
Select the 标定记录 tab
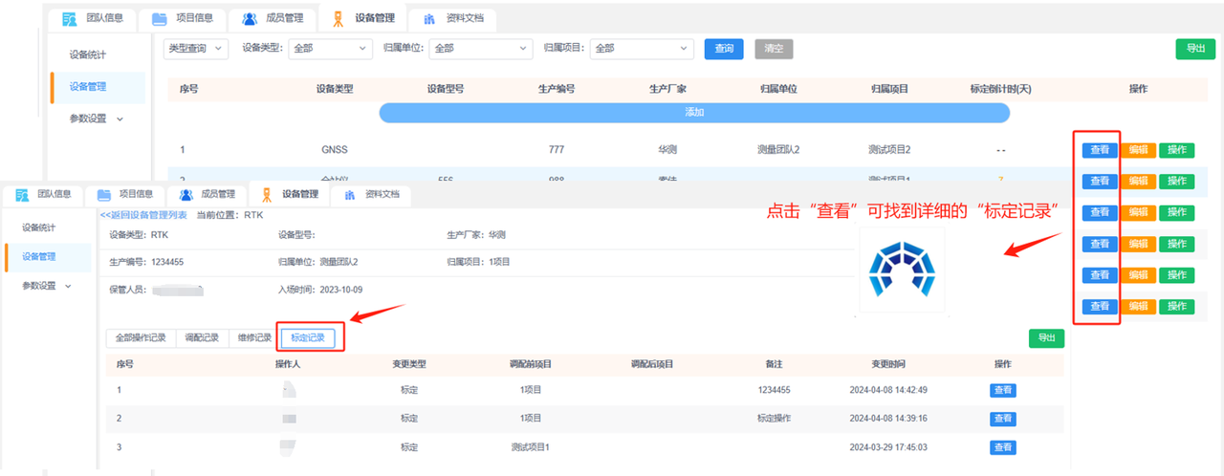pos(307,337)
